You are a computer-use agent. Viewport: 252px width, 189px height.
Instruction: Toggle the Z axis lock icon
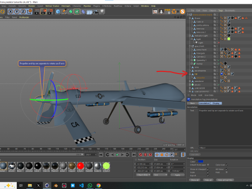click(x=23, y=12)
